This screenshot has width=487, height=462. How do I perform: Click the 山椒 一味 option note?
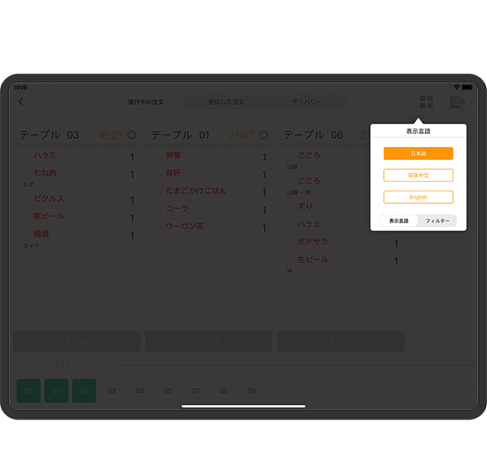(x=299, y=192)
